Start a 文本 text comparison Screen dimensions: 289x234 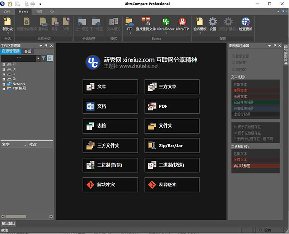pos(110,87)
